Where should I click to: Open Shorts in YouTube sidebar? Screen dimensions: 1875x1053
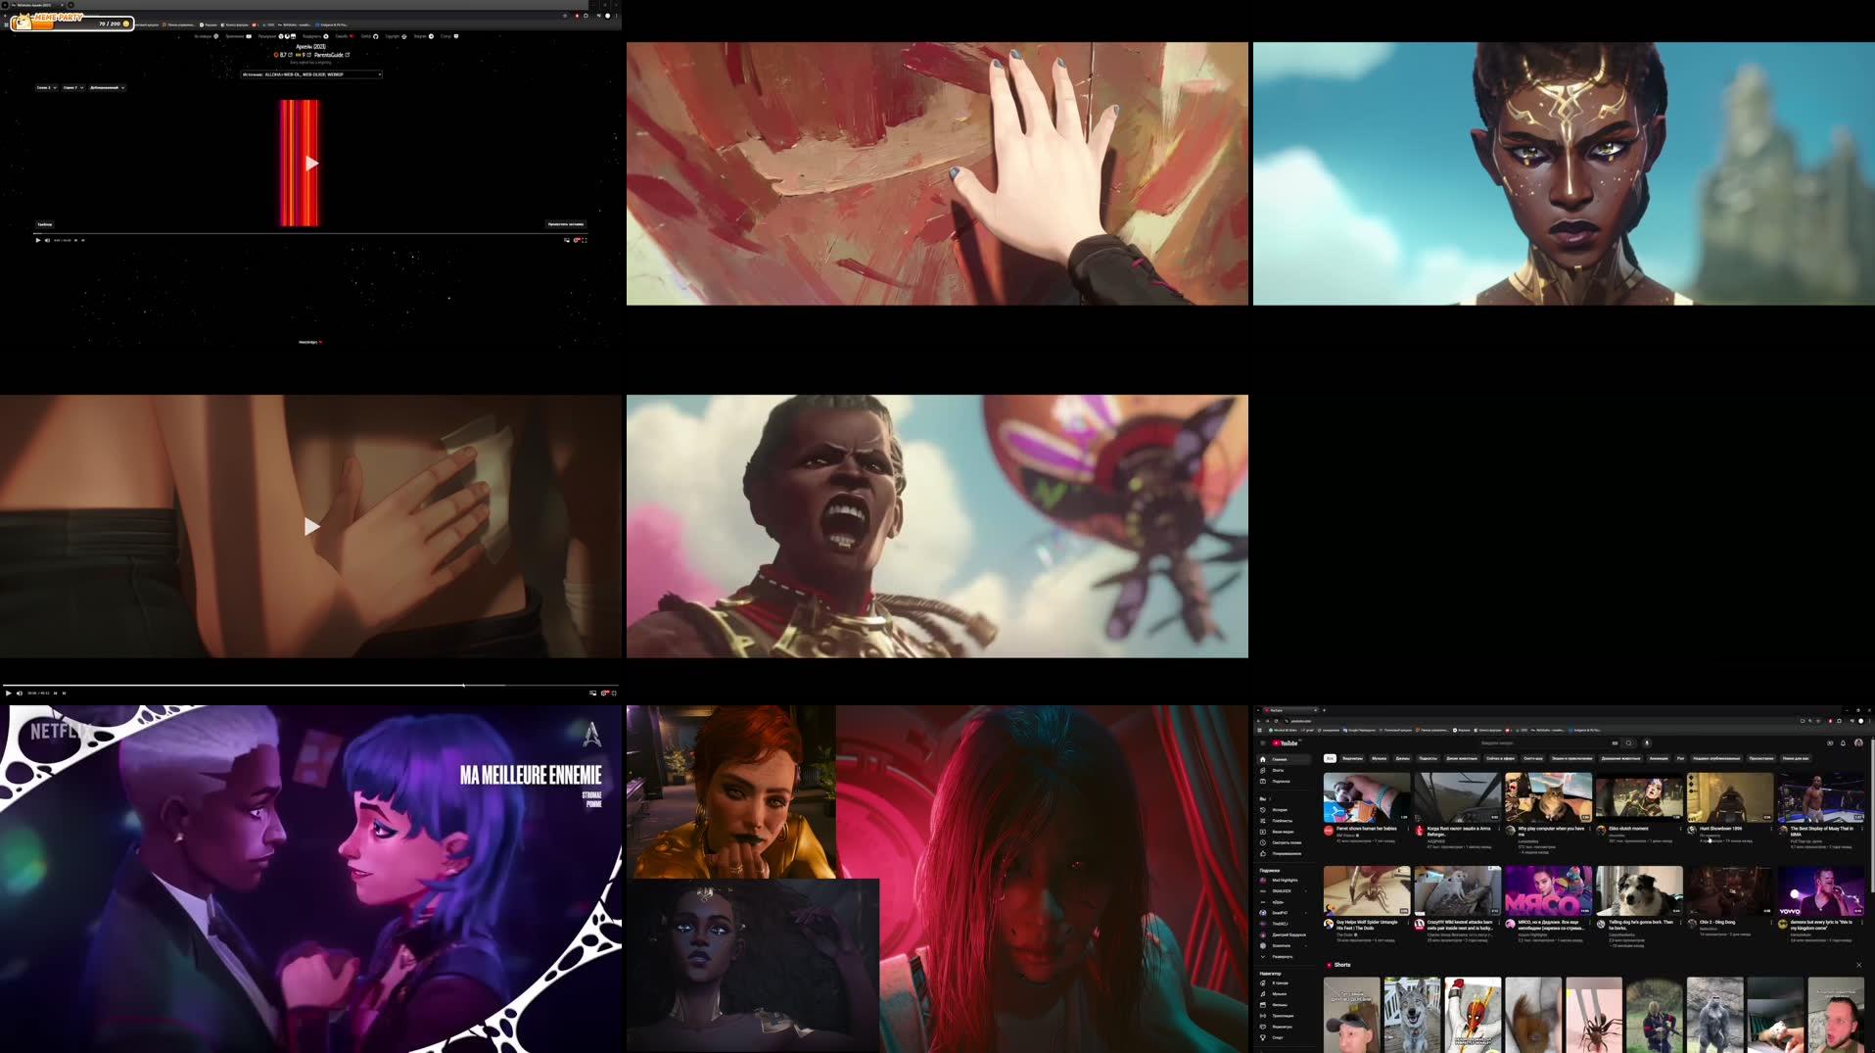pyautogui.click(x=1285, y=770)
